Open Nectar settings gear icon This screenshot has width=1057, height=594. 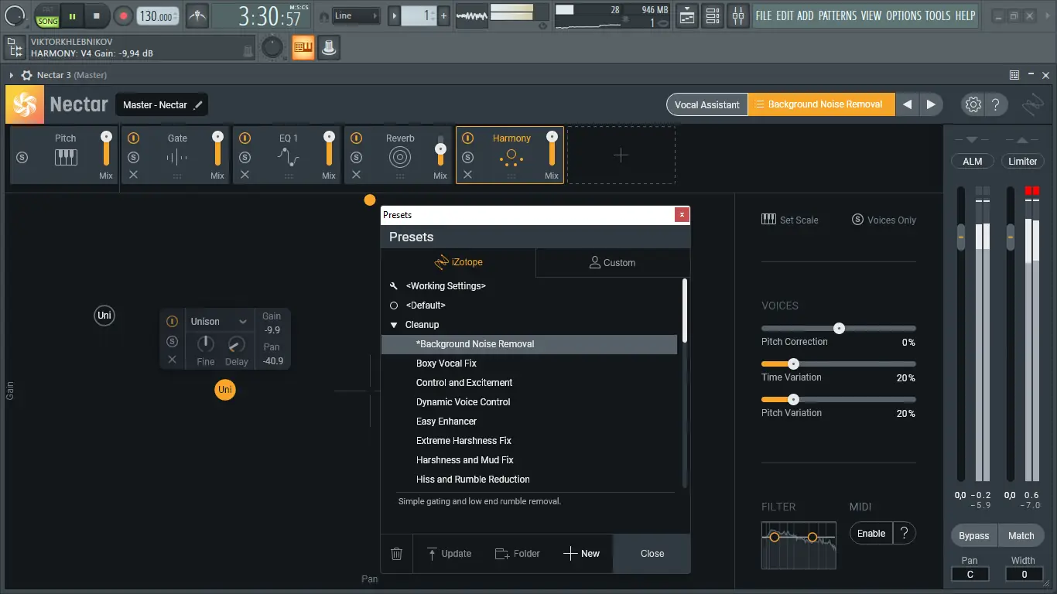[x=973, y=104]
